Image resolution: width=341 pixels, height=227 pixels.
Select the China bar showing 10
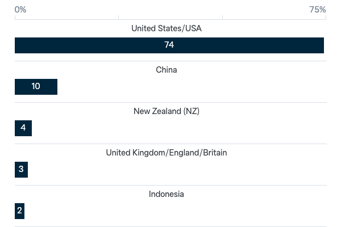[36, 87]
